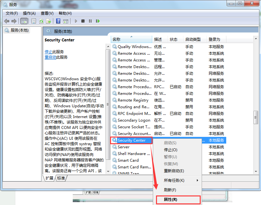261x205 pixels.
Task: Expand the 所有任务(K) submenu
Action: [174, 180]
